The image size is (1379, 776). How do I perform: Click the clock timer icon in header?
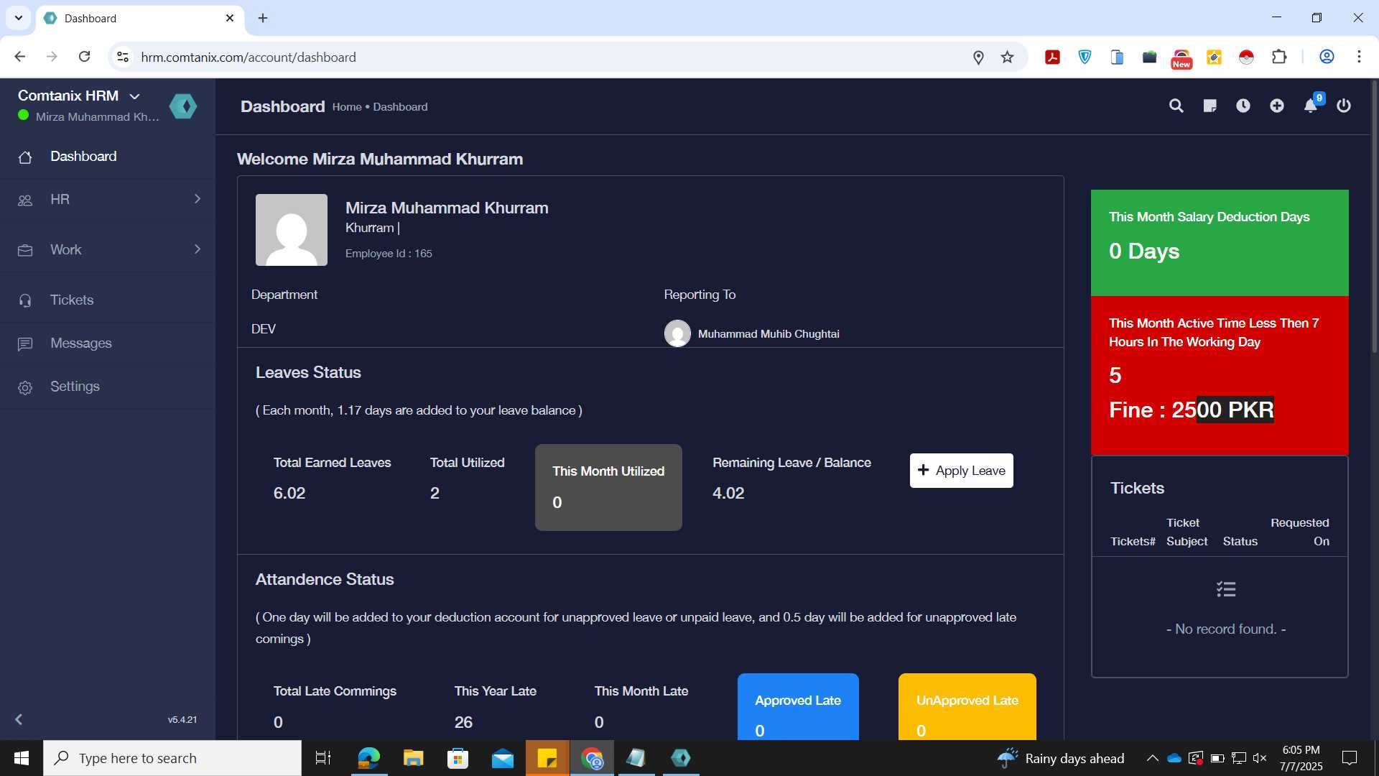(x=1243, y=106)
